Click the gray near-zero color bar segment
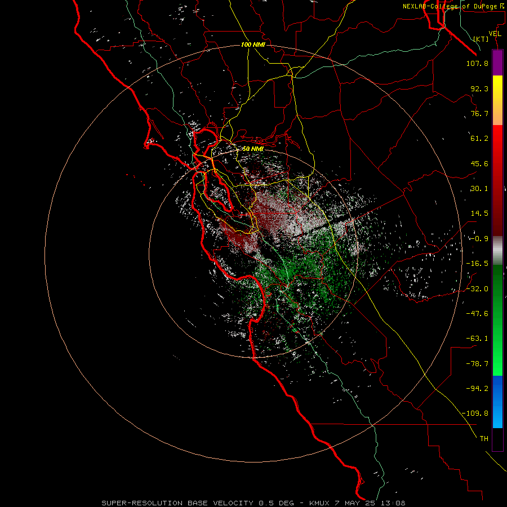The width and height of the screenshot is (507, 507). (x=497, y=250)
